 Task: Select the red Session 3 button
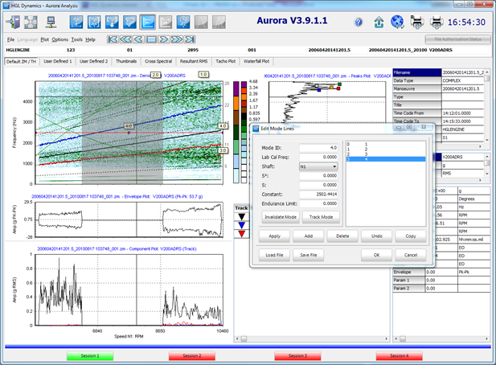coord(297,356)
